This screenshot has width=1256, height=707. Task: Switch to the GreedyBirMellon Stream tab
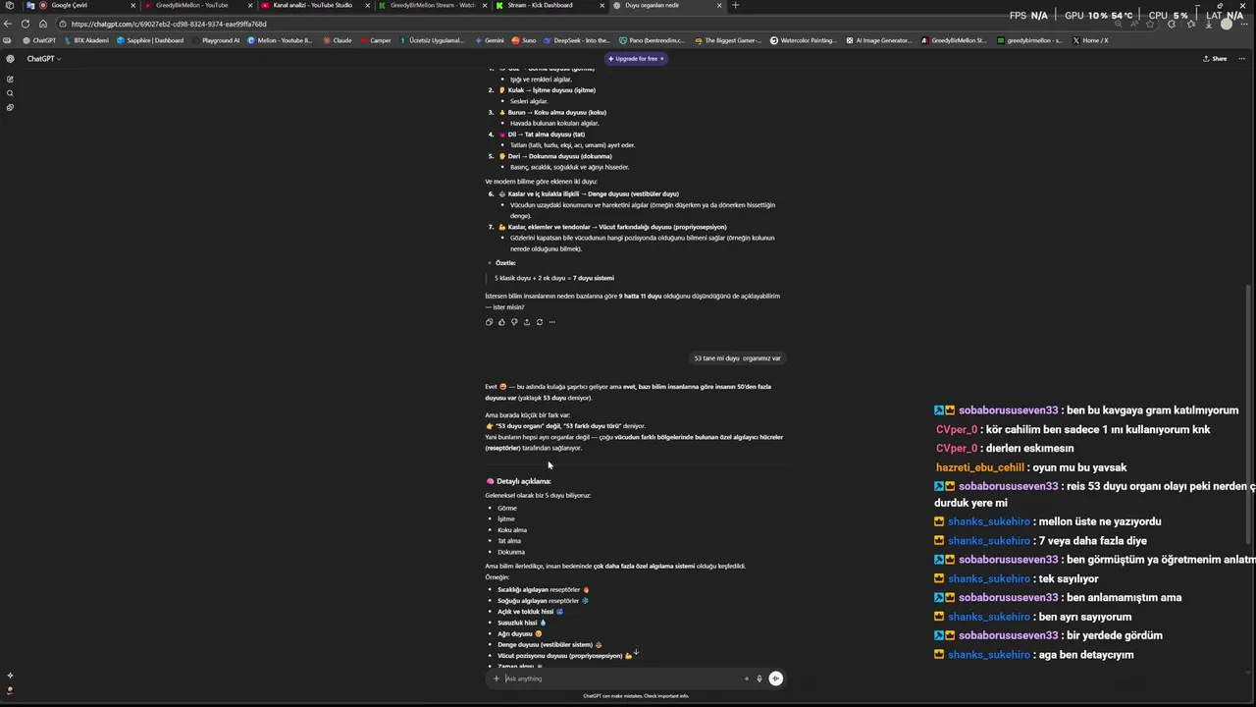pyautogui.click(x=432, y=5)
